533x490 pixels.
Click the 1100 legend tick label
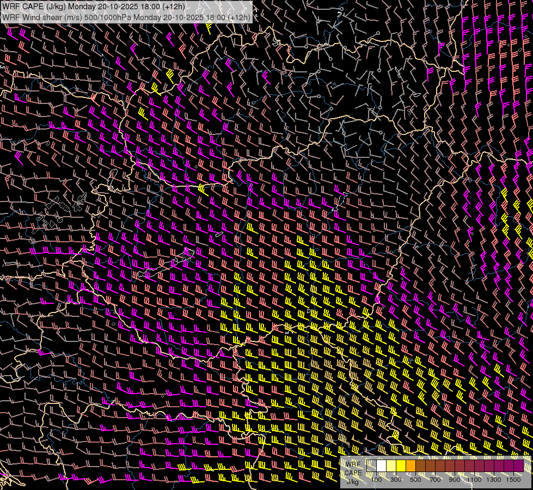(x=474, y=480)
